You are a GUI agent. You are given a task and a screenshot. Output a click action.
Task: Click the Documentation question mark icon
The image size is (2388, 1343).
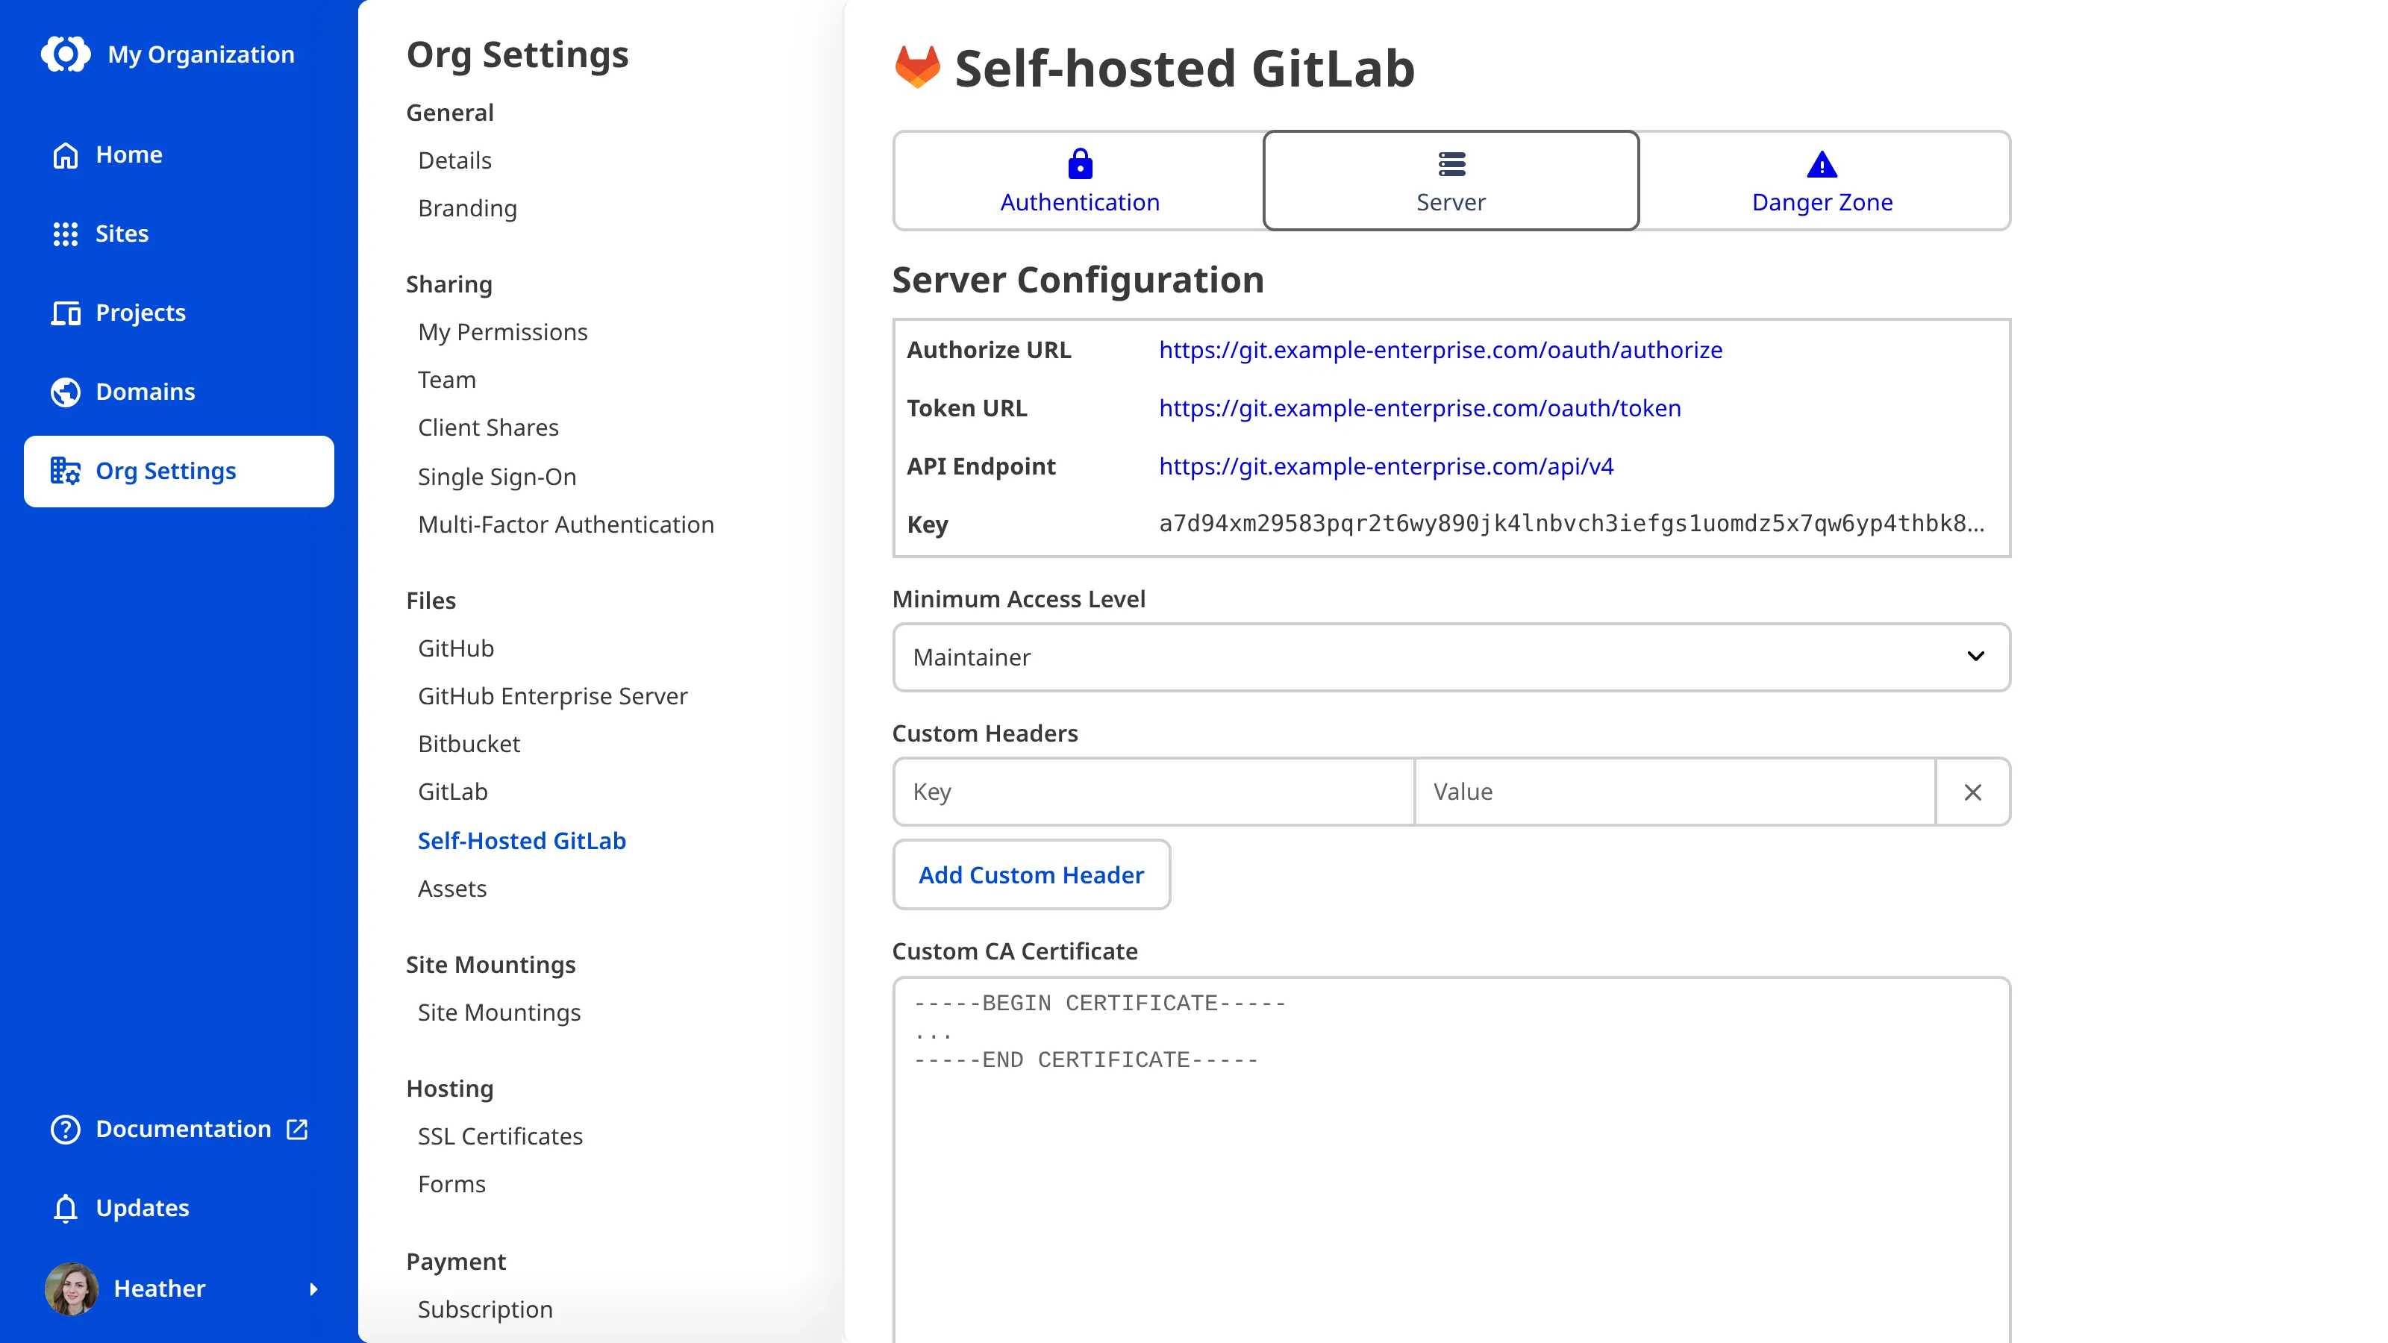click(65, 1129)
